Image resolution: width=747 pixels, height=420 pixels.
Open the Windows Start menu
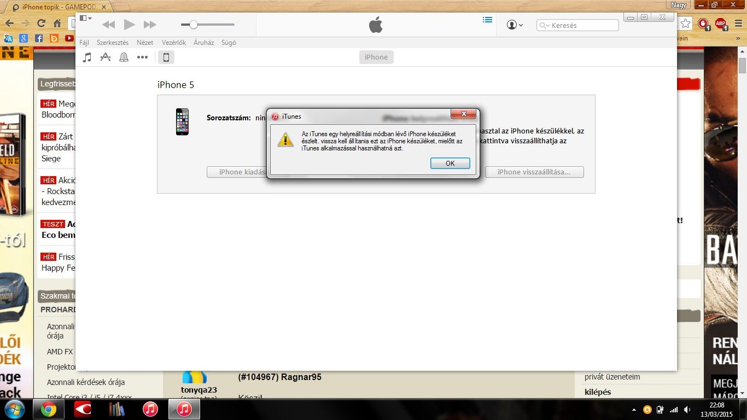click(14, 409)
